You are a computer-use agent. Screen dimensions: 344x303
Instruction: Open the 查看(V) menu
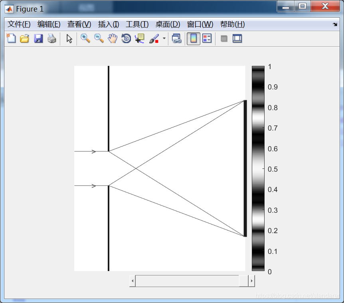79,24
